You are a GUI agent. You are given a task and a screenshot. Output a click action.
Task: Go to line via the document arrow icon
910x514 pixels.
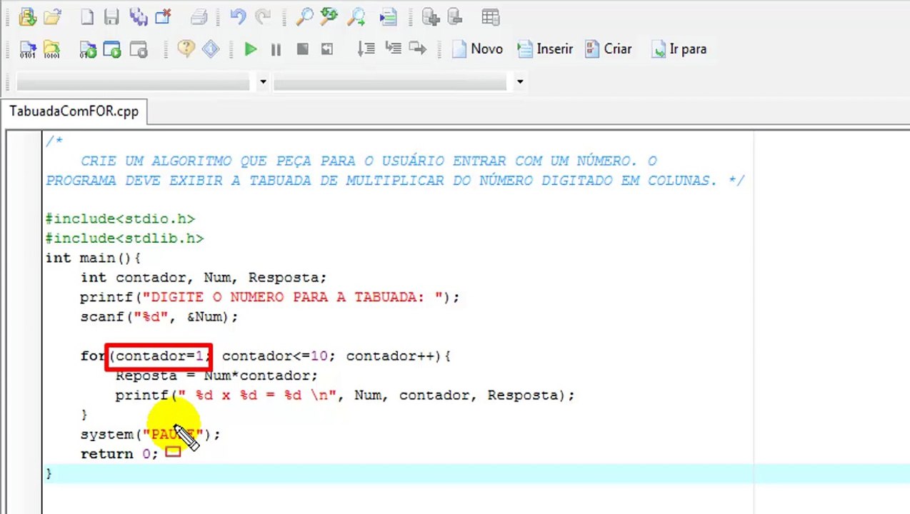[x=388, y=16]
